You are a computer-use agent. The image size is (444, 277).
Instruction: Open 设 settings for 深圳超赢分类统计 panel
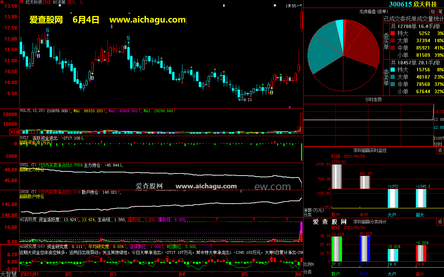(x=440, y=222)
